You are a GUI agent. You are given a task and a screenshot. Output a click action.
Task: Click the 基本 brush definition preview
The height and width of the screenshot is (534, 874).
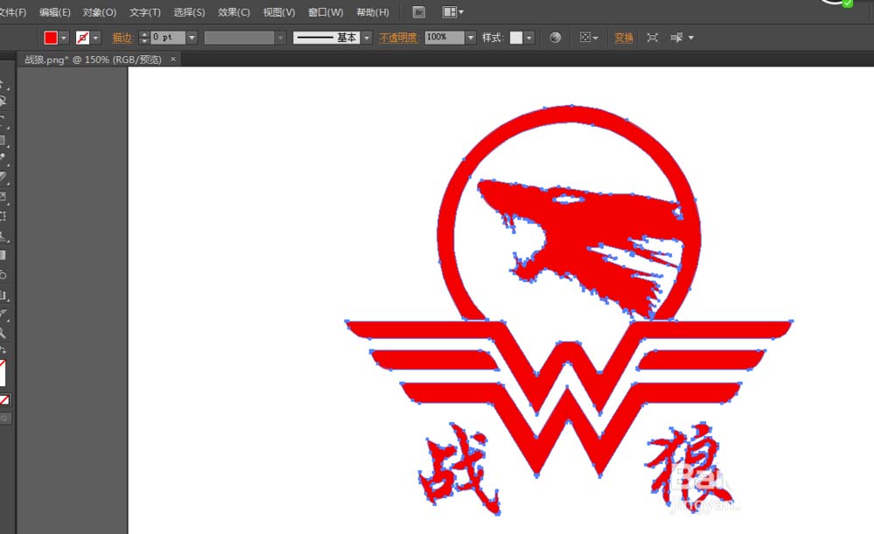click(327, 38)
